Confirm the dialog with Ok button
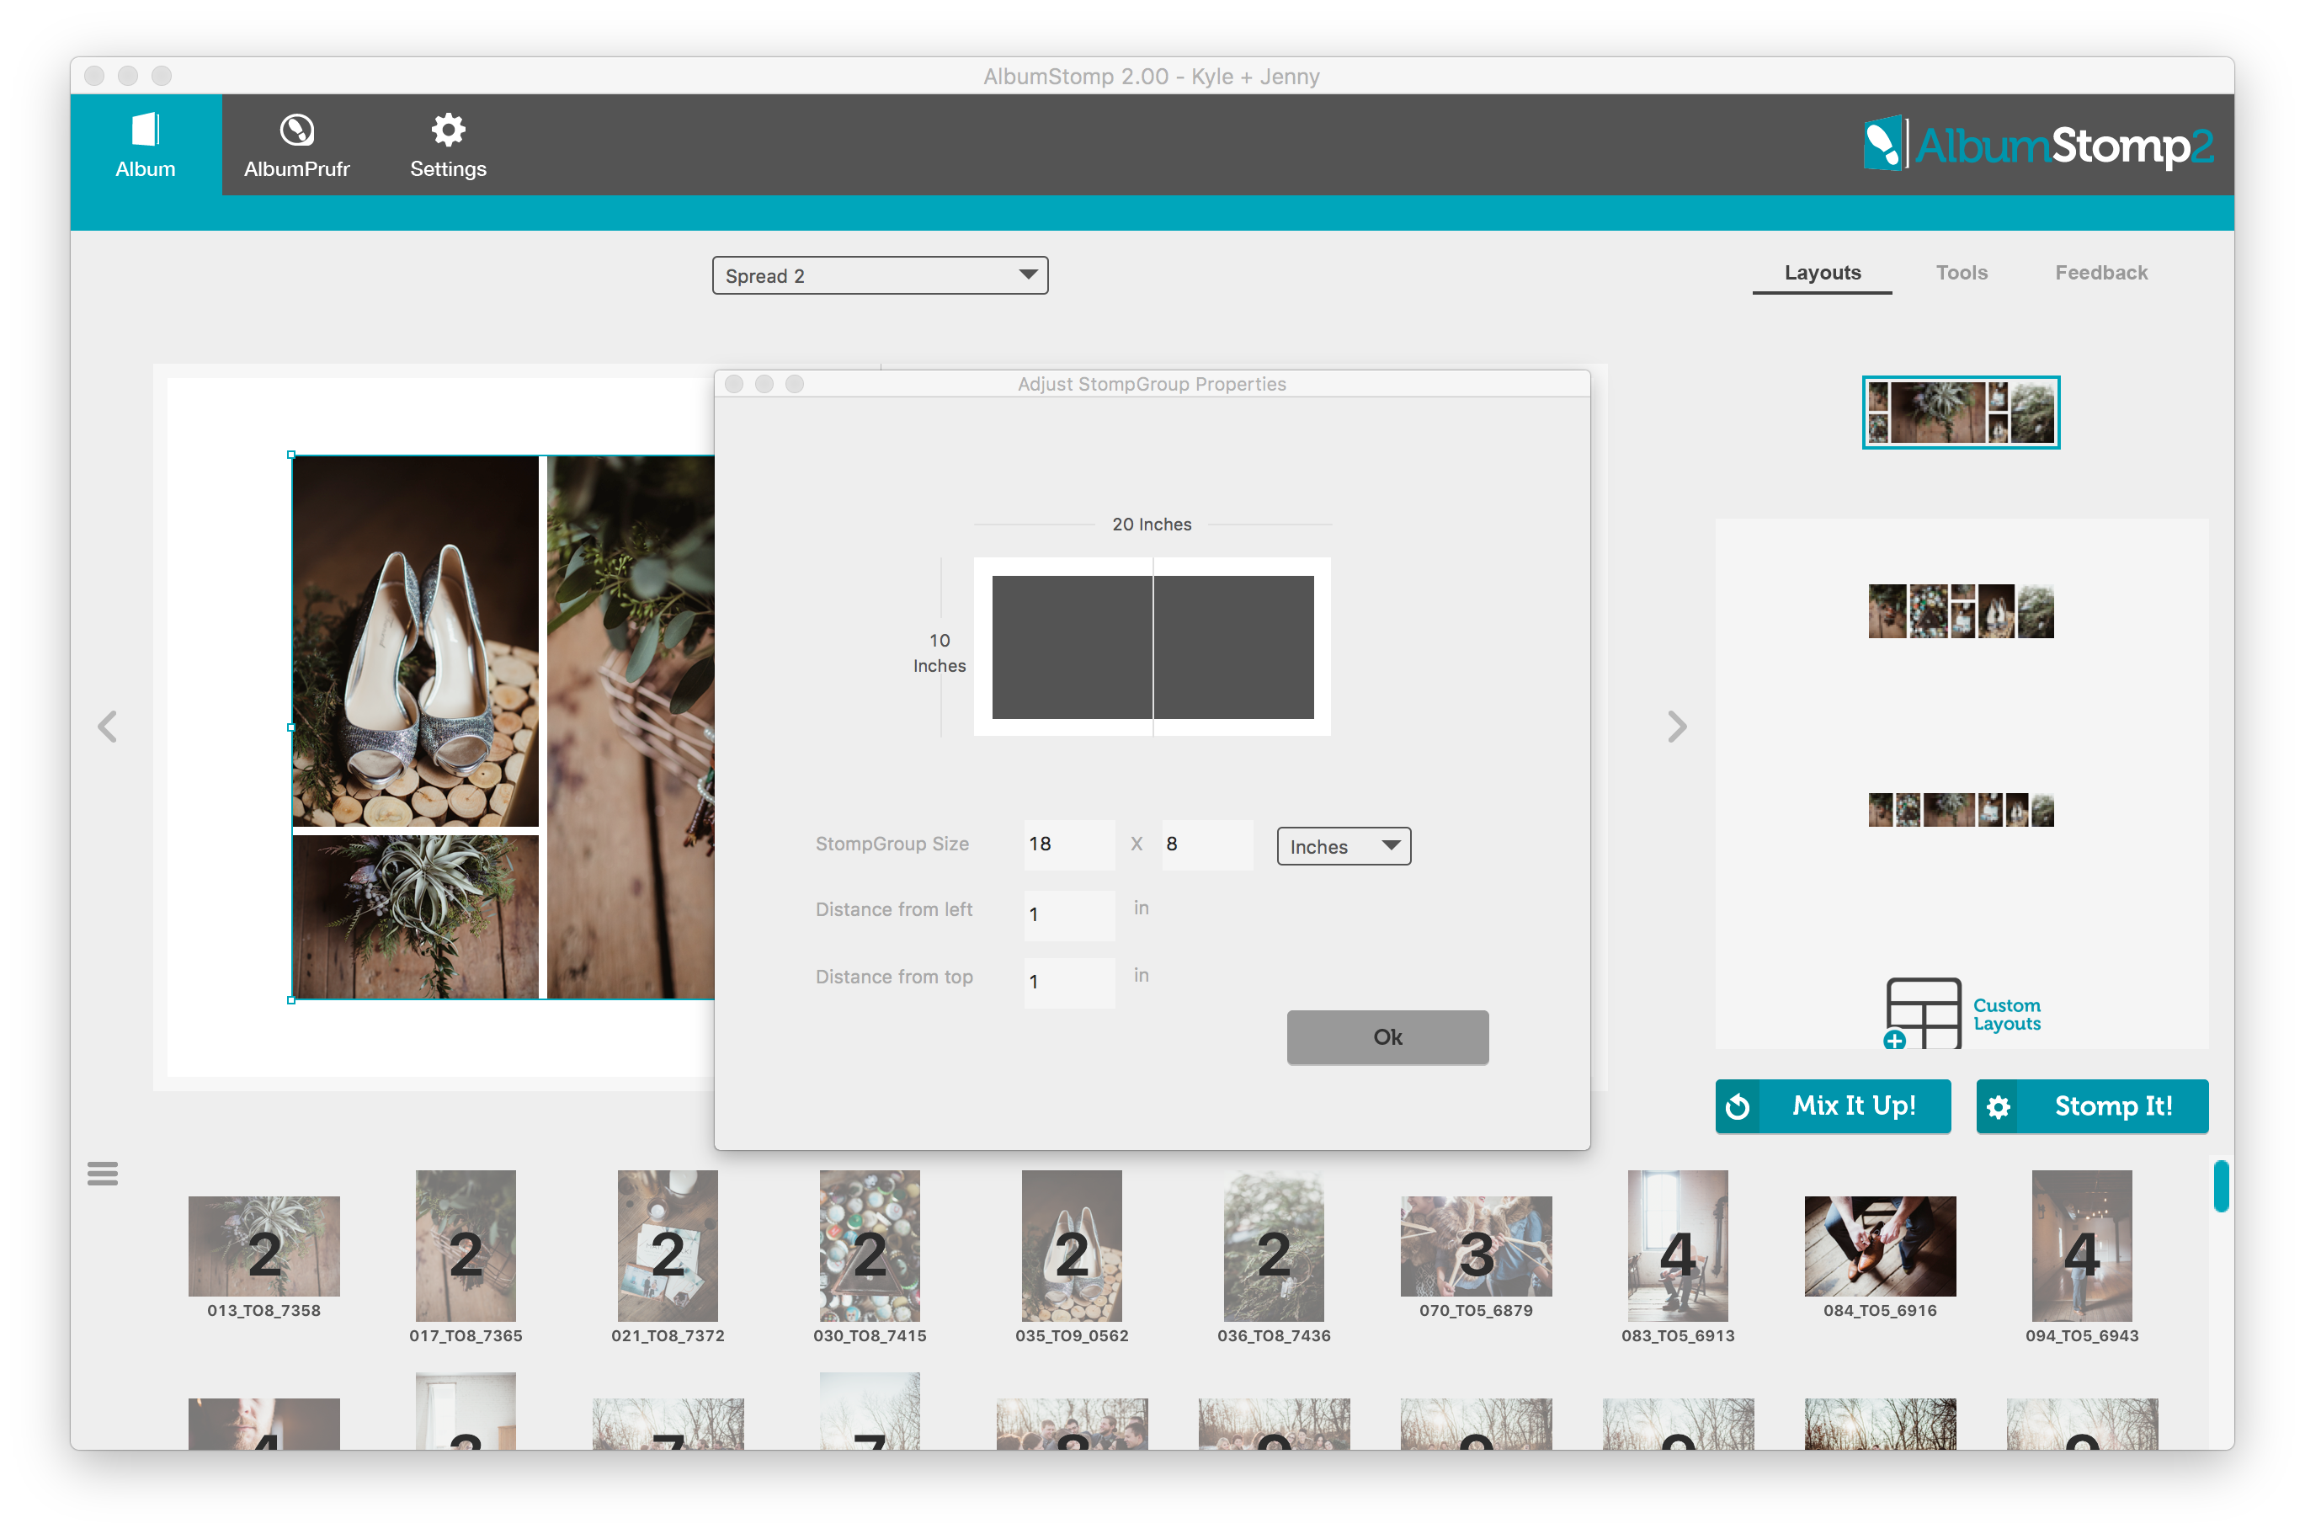2305x1534 pixels. [1387, 1037]
